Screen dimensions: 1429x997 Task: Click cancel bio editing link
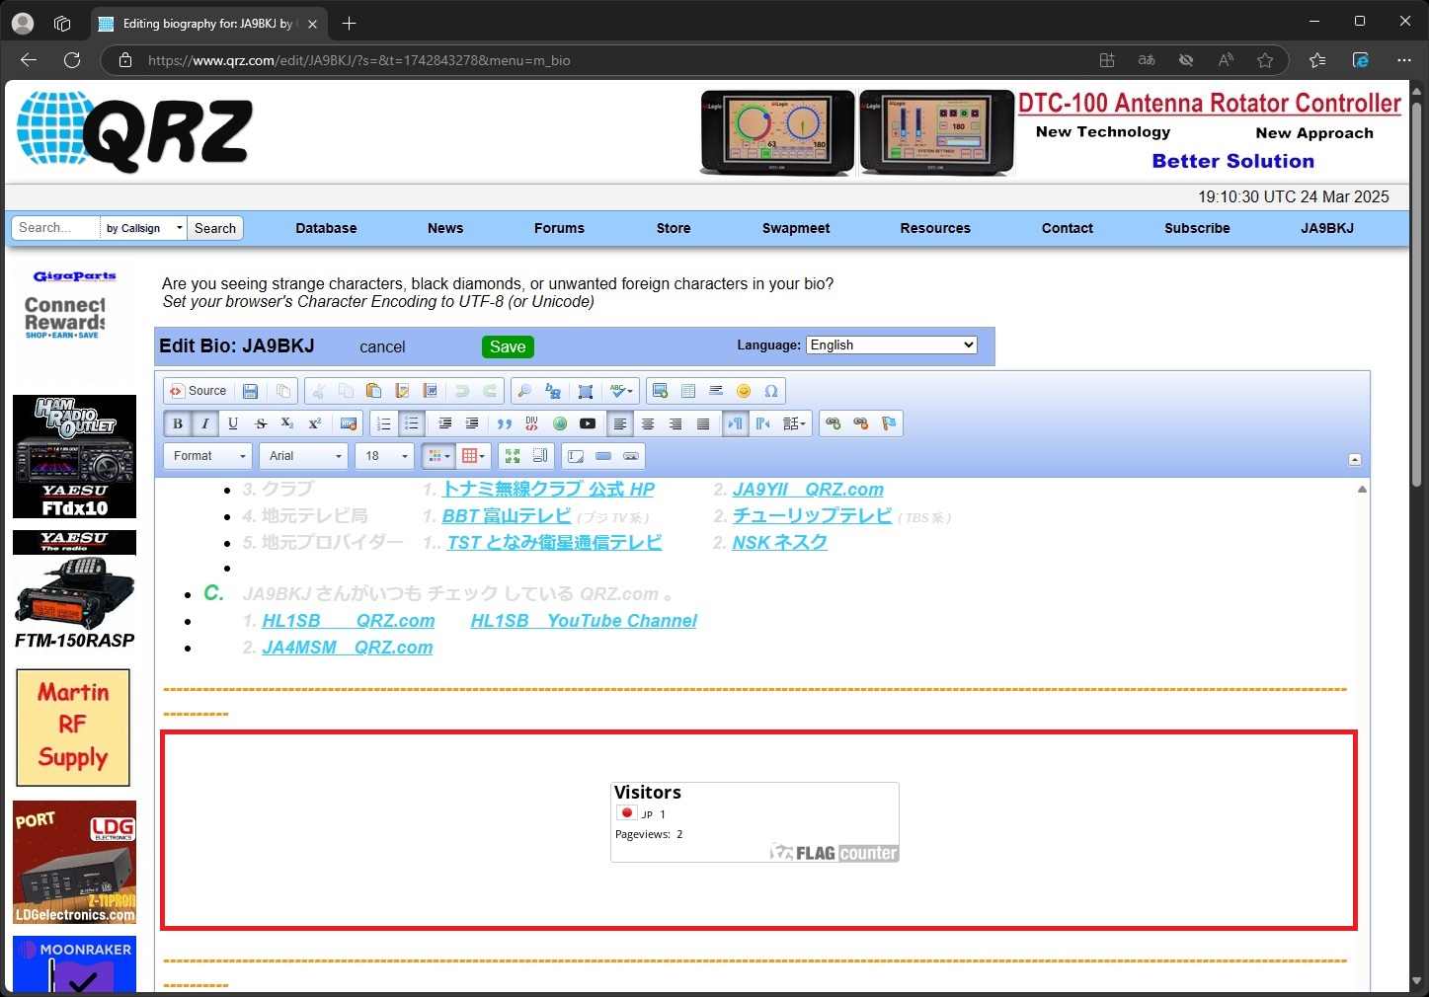pos(382,347)
